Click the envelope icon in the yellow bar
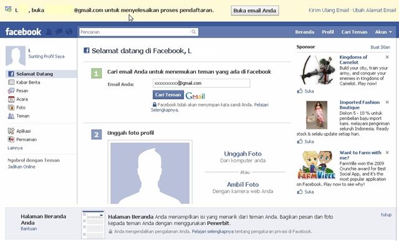 pyautogui.click(x=8, y=9)
